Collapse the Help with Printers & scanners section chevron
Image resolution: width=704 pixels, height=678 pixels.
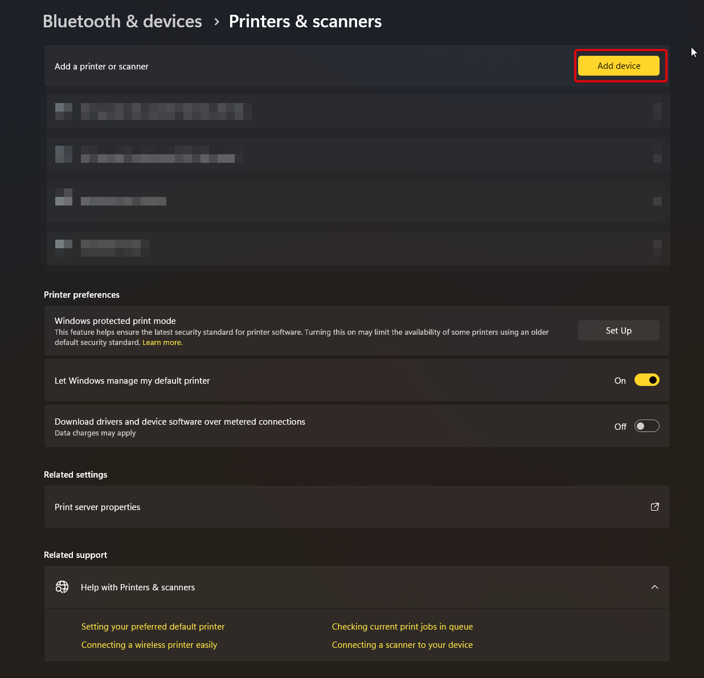pyautogui.click(x=654, y=587)
